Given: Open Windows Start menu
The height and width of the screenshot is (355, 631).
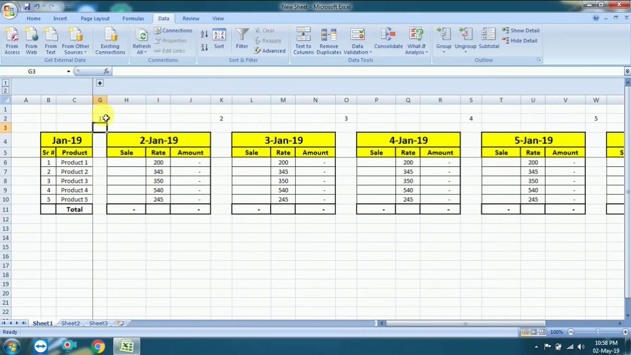Looking at the screenshot, I should 11,347.
